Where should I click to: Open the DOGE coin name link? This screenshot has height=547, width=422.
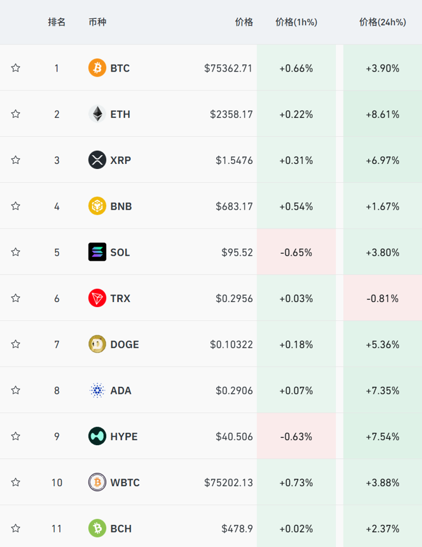tap(125, 344)
